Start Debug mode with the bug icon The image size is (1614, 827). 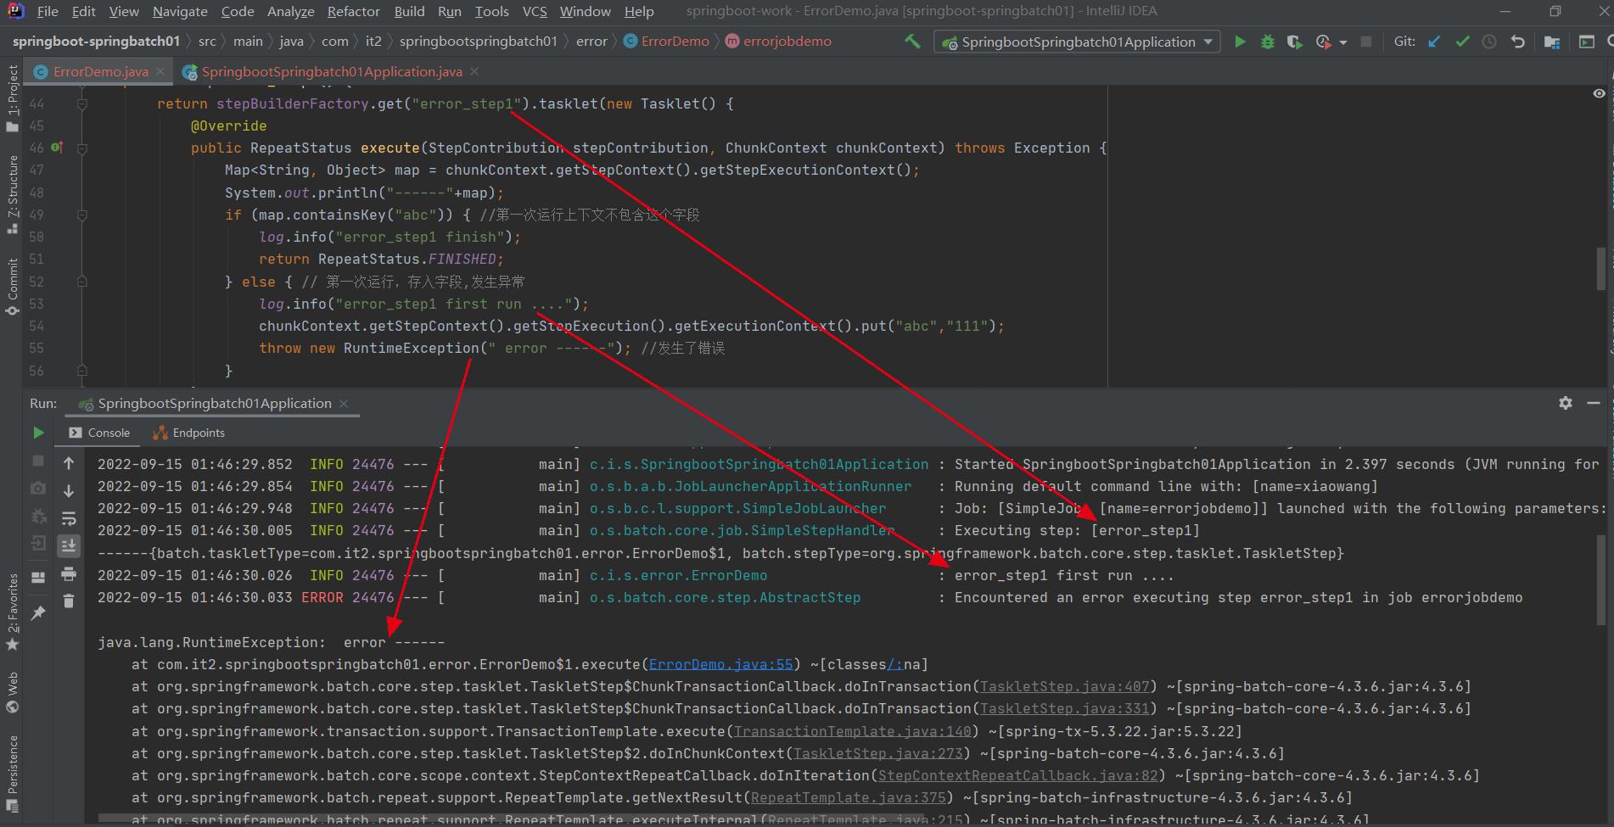click(1268, 41)
